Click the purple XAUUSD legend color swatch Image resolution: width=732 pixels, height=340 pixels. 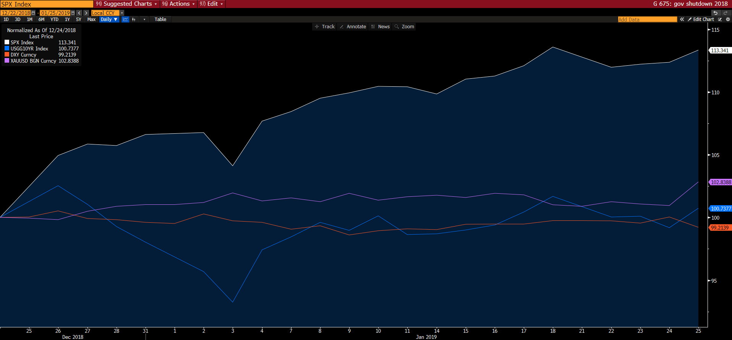coord(7,61)
